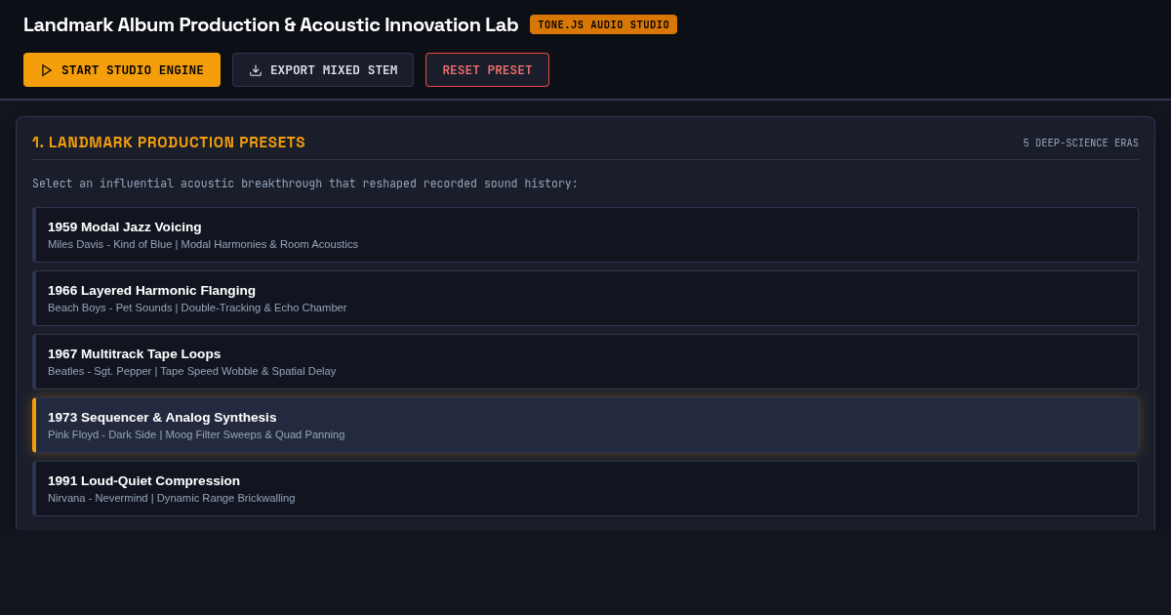Click the download icon in Export Mixed Stem
1171x615 pixels.
[256, 70]
